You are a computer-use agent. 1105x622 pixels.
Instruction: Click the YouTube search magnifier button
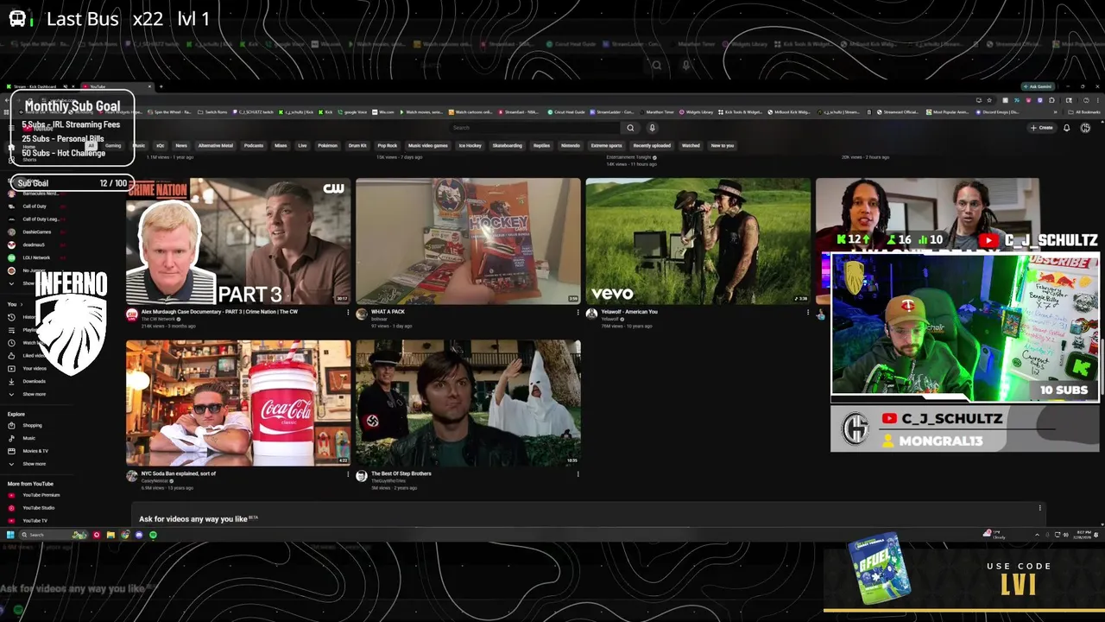pos(630,128)
